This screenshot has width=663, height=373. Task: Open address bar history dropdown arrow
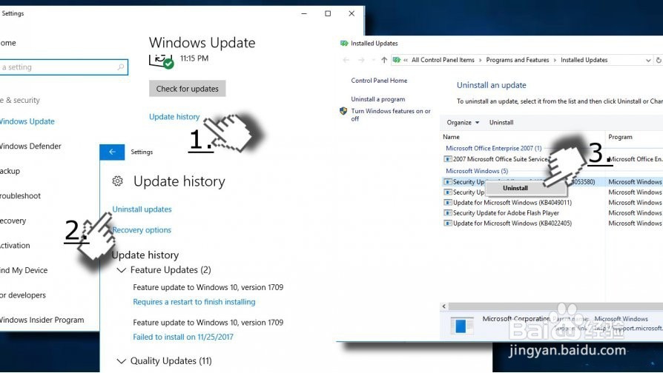[x=648, y=61]
